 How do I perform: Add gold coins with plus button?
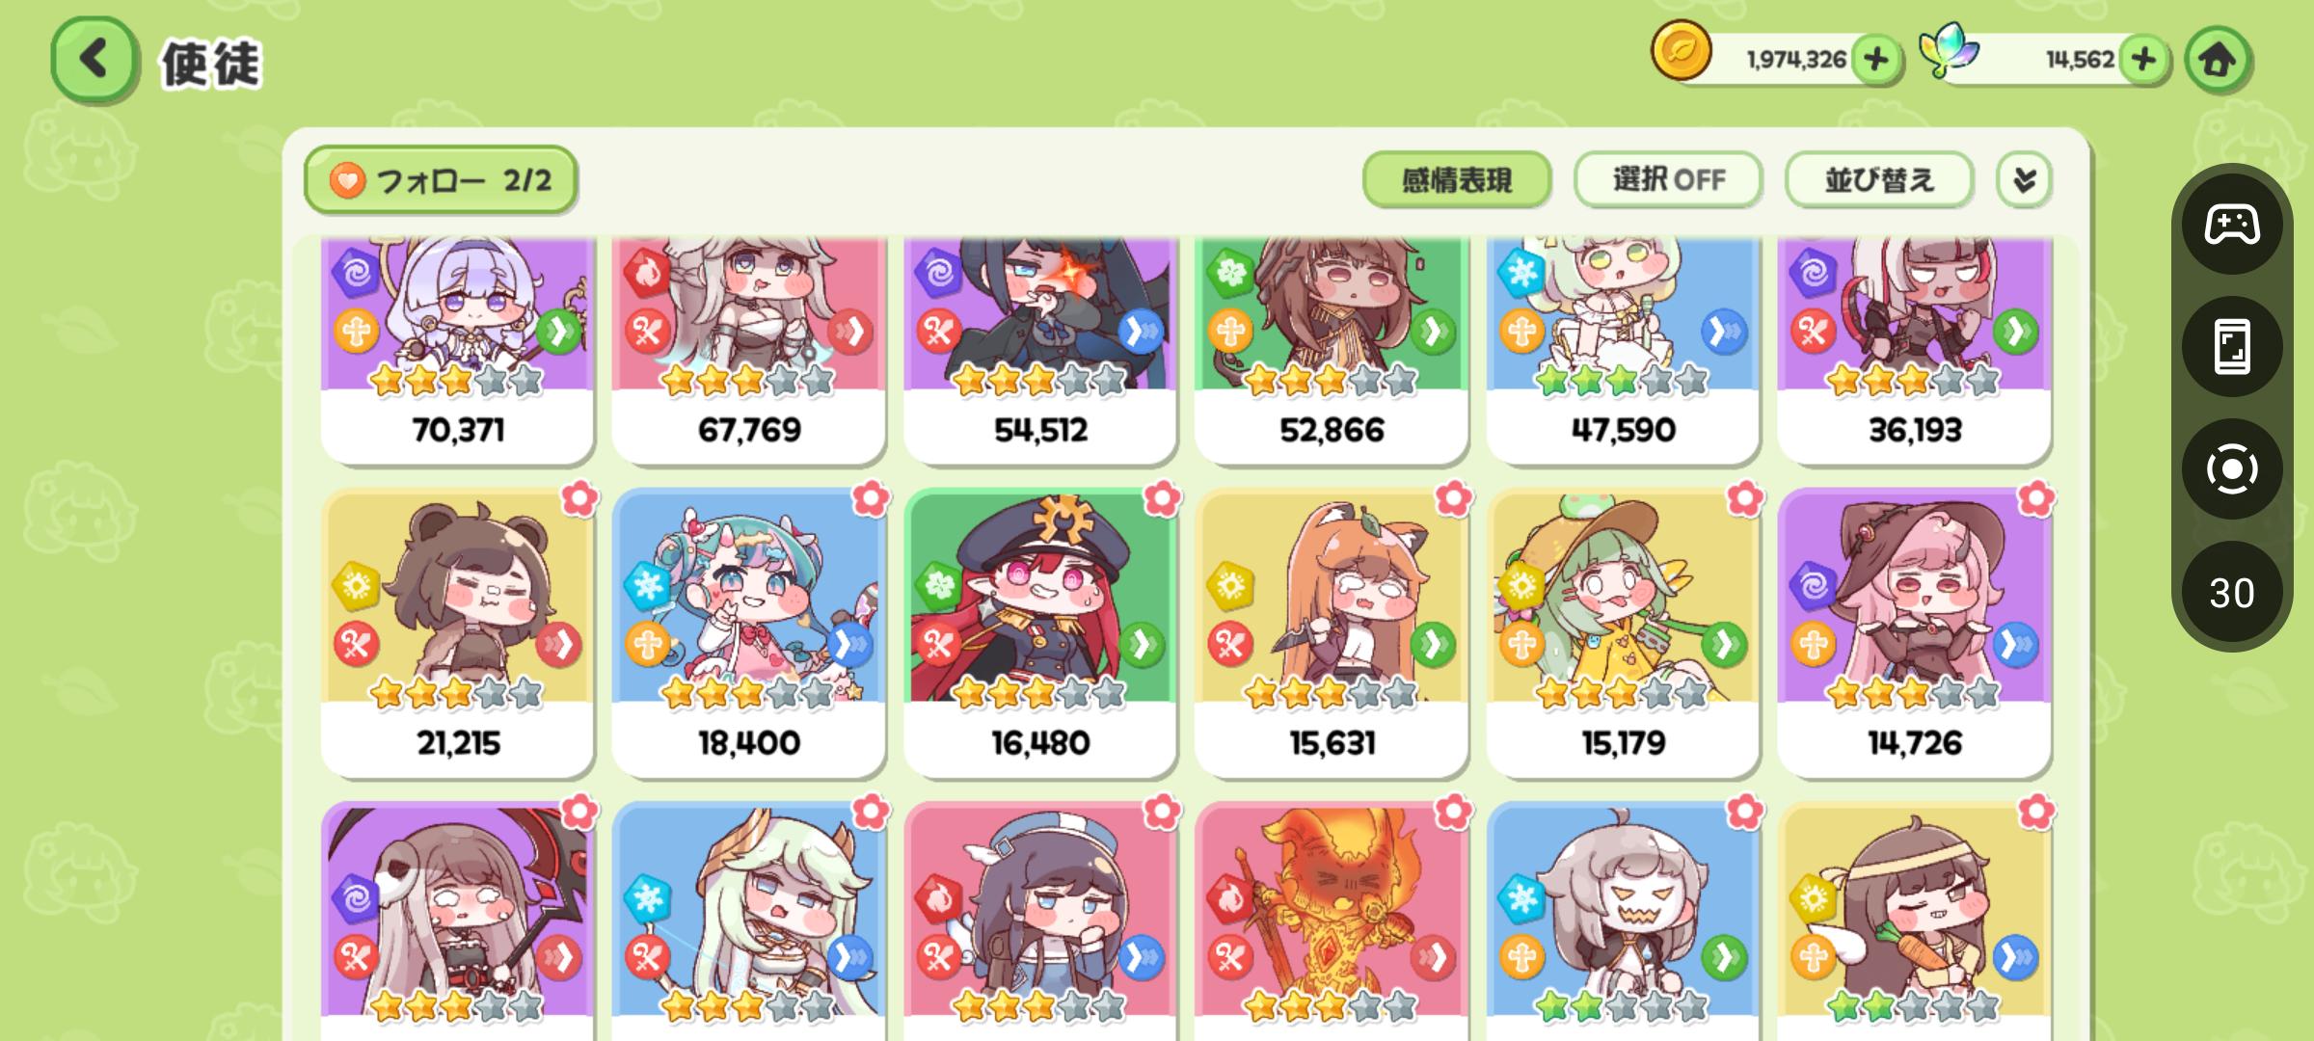coord(1875,60)
